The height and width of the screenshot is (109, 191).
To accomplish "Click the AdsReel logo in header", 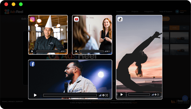I will pos(14,12).
